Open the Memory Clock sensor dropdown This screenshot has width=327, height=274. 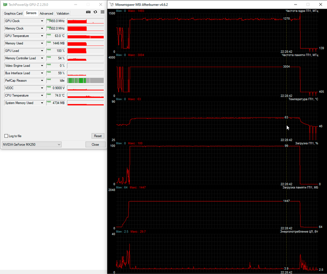click(x=42, y=28)
